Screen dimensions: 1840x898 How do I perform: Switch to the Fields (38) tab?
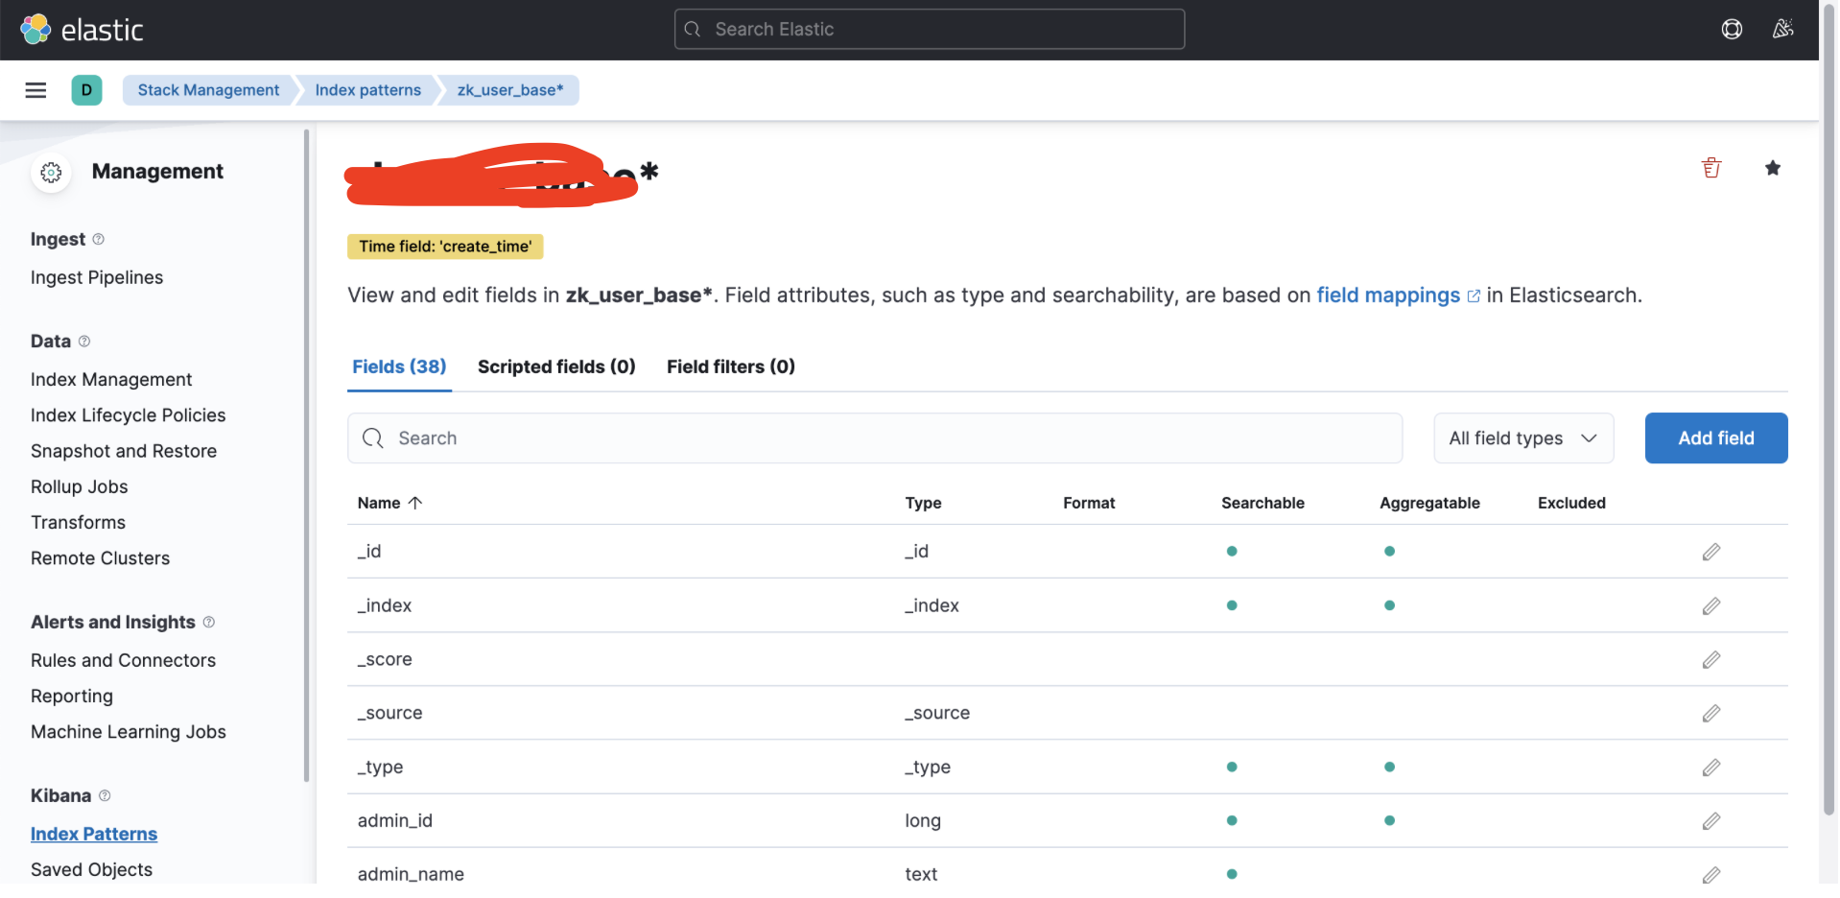(399, 366)
